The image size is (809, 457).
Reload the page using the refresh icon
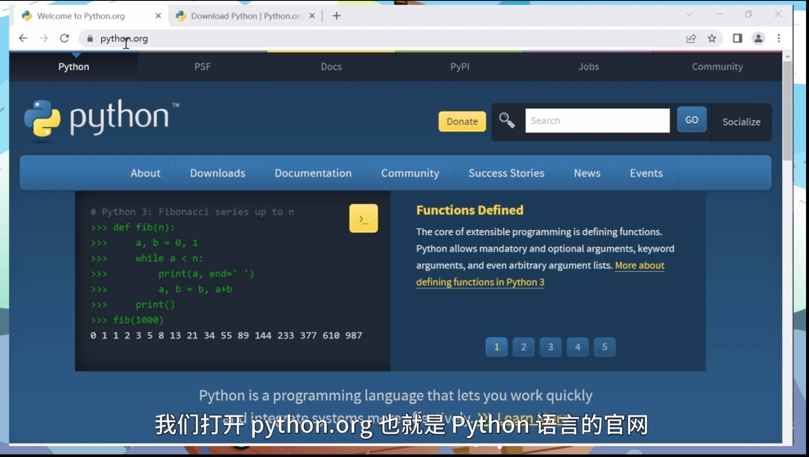[64, 39]
